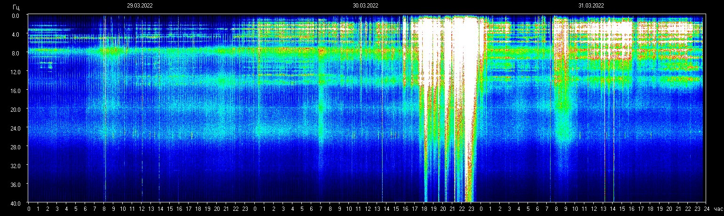Select the 24.0 frequency axis label
This screenshot has width=724, height=216.
click(15, 128)
